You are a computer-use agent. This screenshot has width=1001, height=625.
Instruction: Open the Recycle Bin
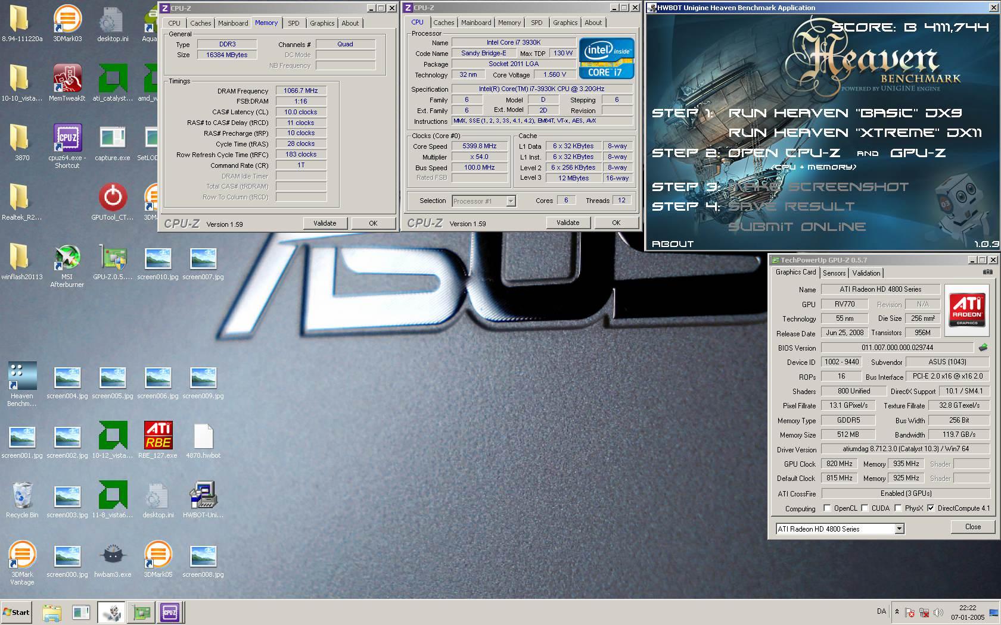pyautogui.click(x=22, y=499)
